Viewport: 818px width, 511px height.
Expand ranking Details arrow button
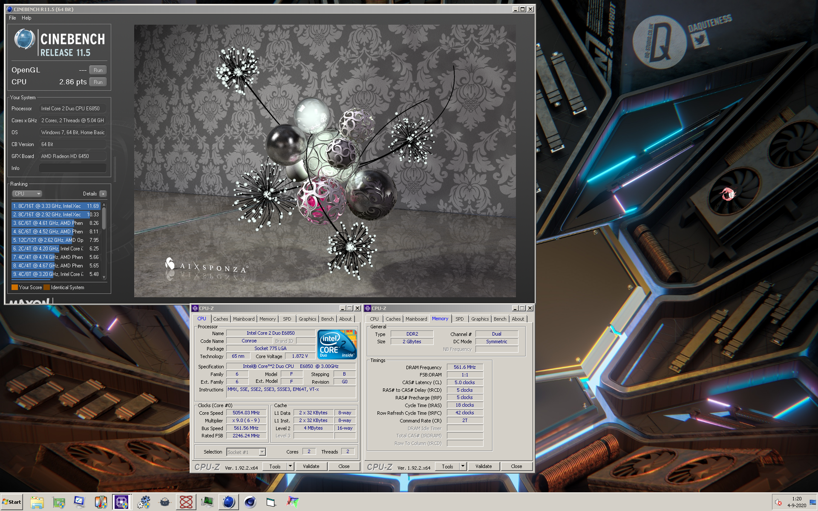pyautogui.click(x=103, y=194)
